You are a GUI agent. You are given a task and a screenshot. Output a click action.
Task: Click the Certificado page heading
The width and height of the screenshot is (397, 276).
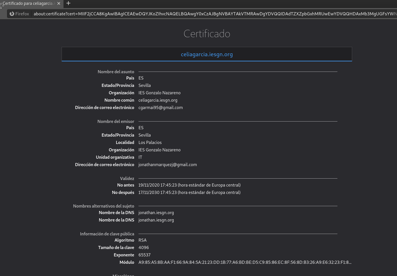pyautogui.click(x=207, y=34)
